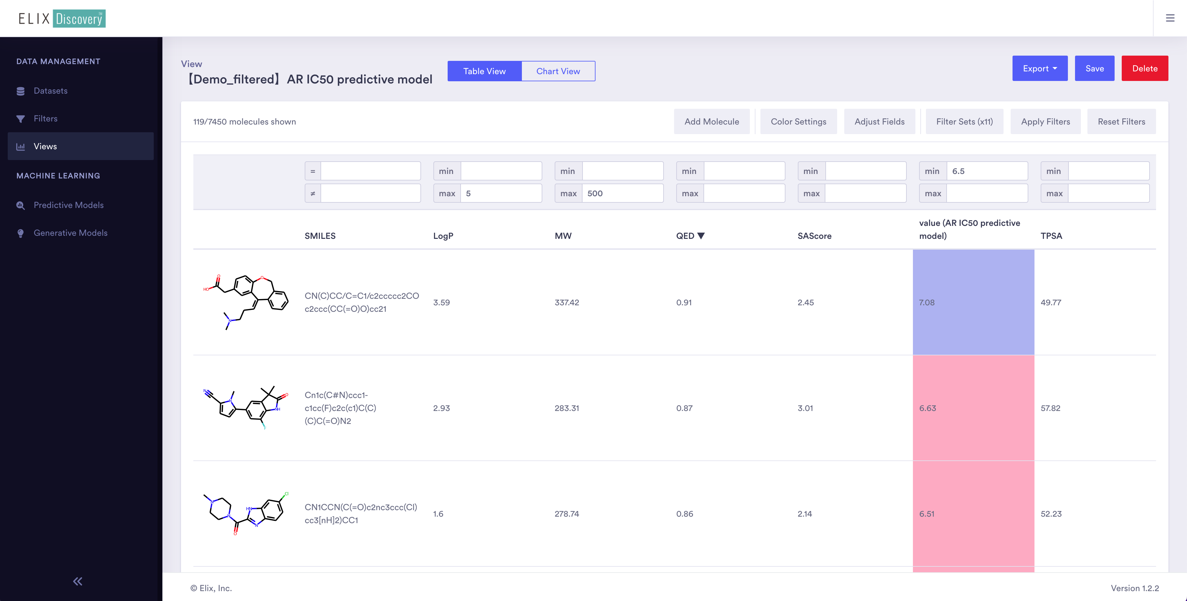Click the first molecule structure thumbnail
Image resolution: width=1187 pixels, height=601 pixels.
pos(246,302)
